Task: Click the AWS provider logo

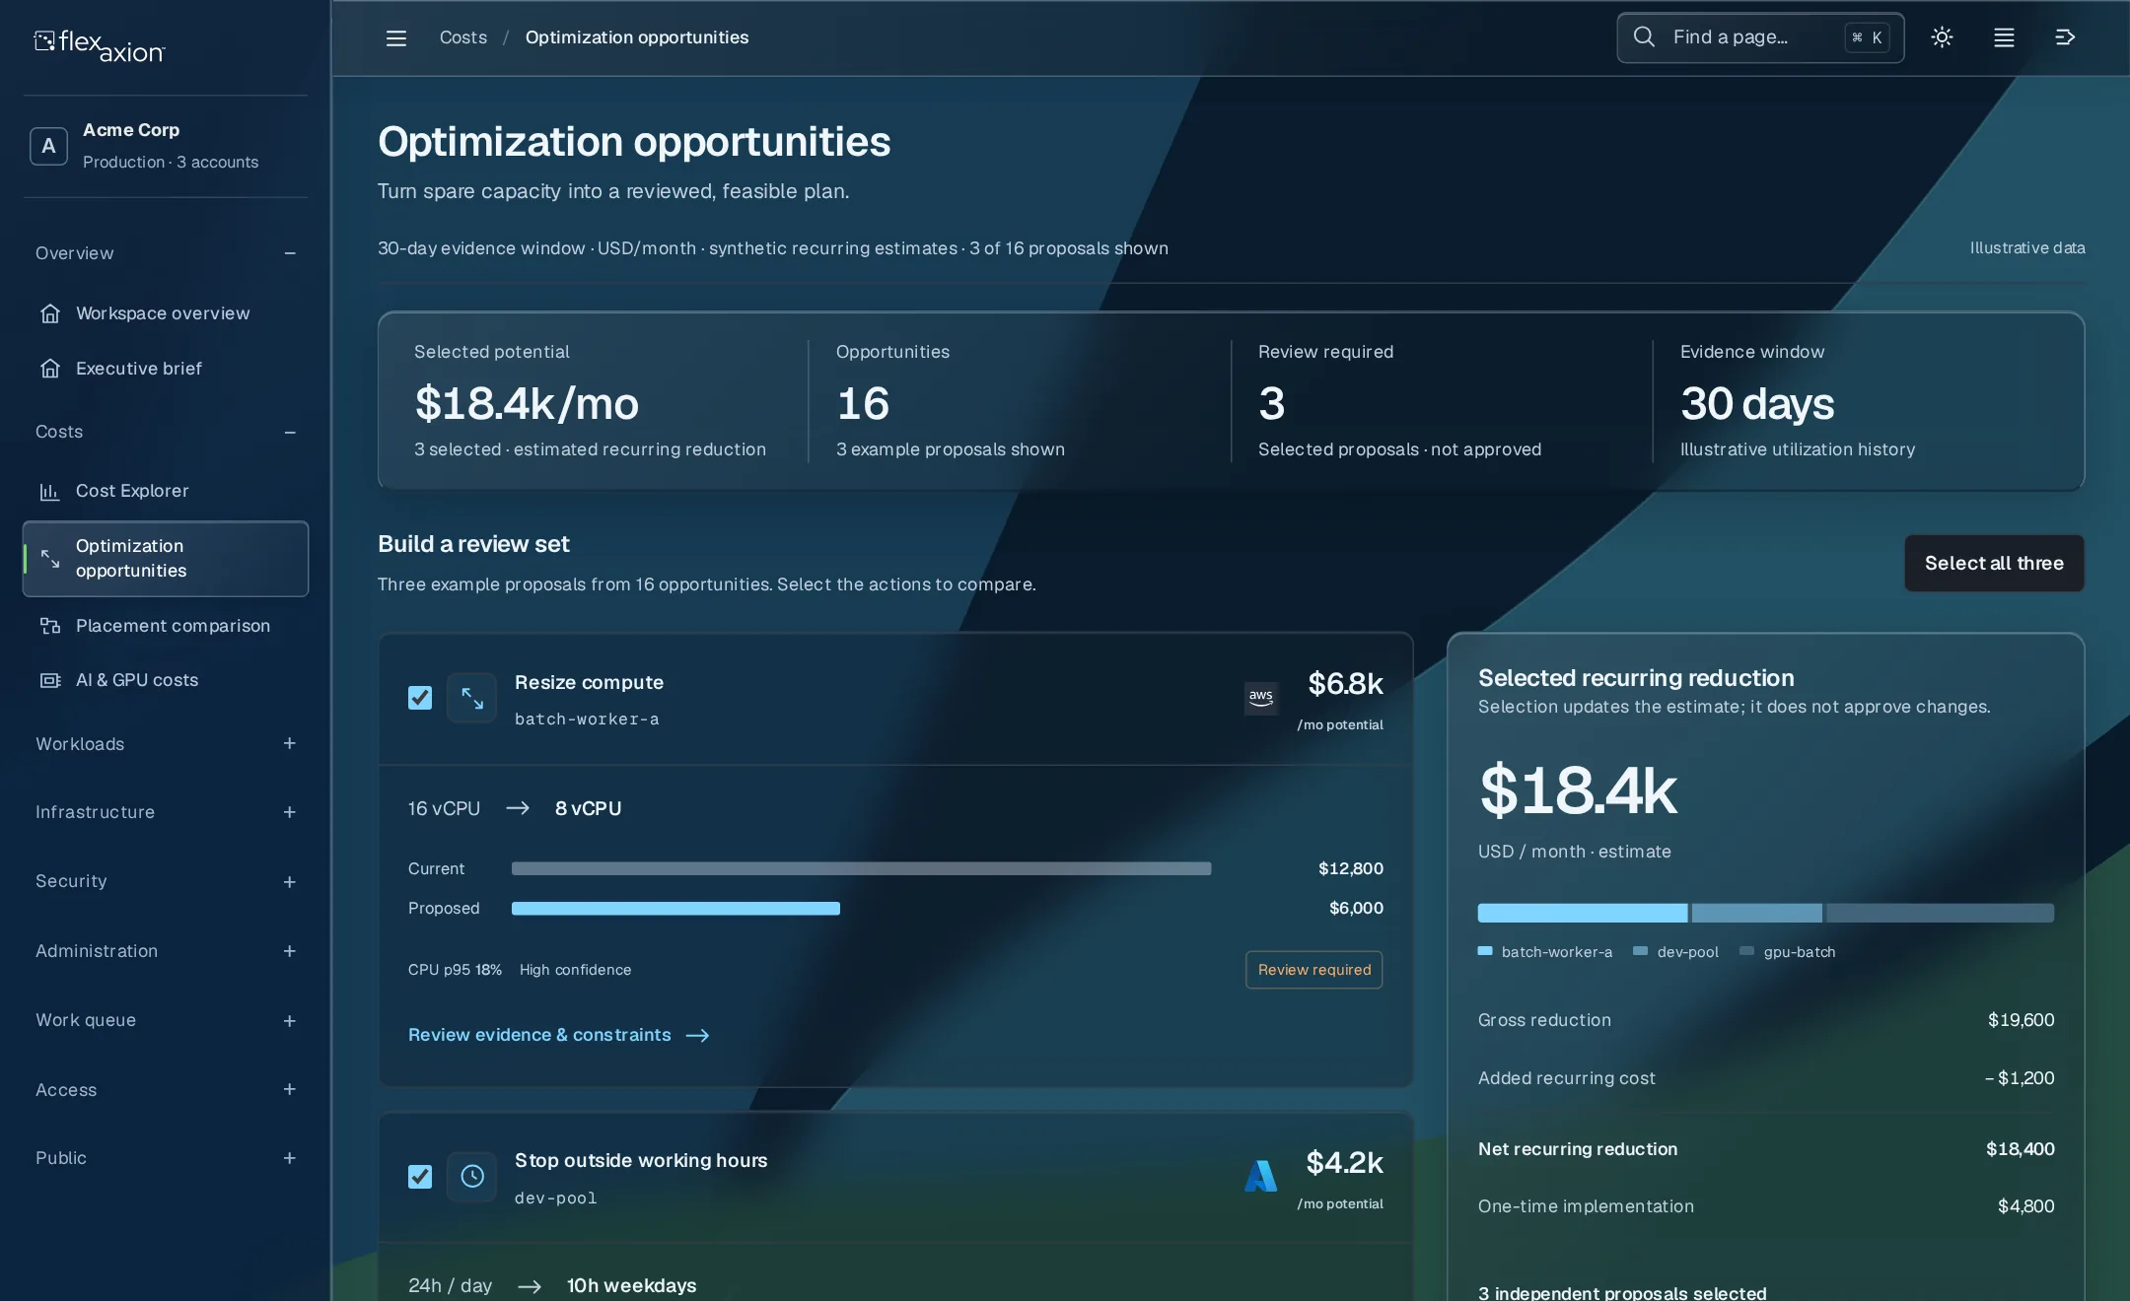Action: 1261,698
